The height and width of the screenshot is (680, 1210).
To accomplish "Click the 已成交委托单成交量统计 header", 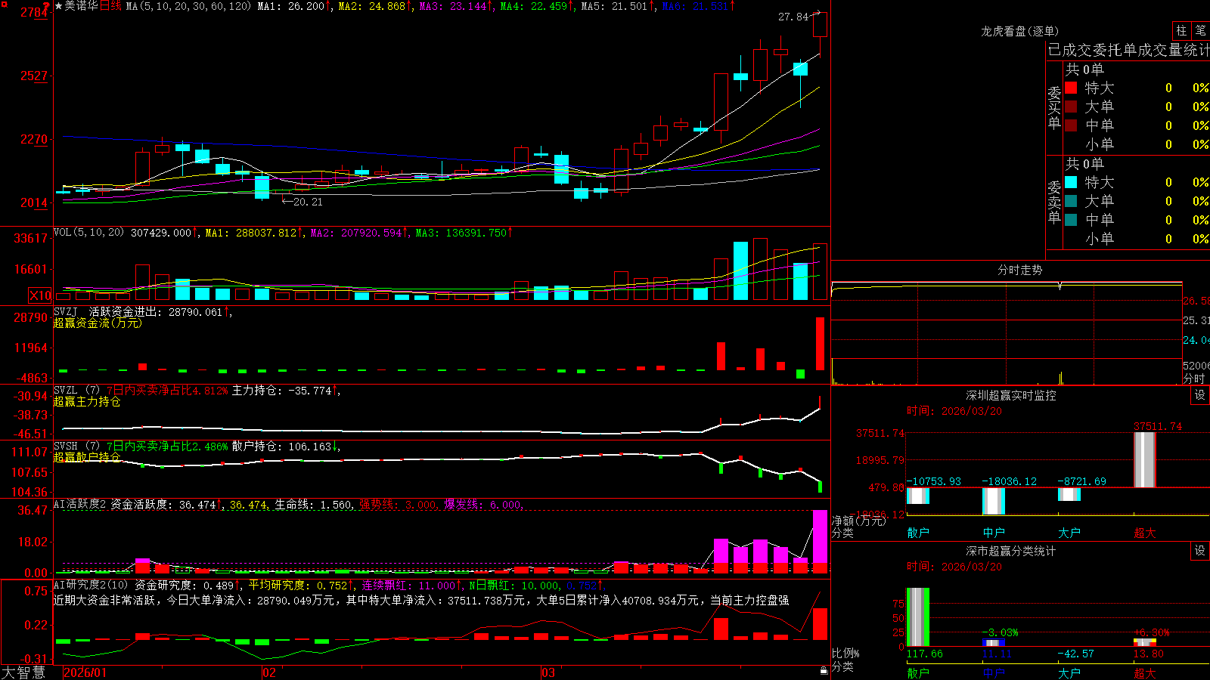I will click(1128, 50).
